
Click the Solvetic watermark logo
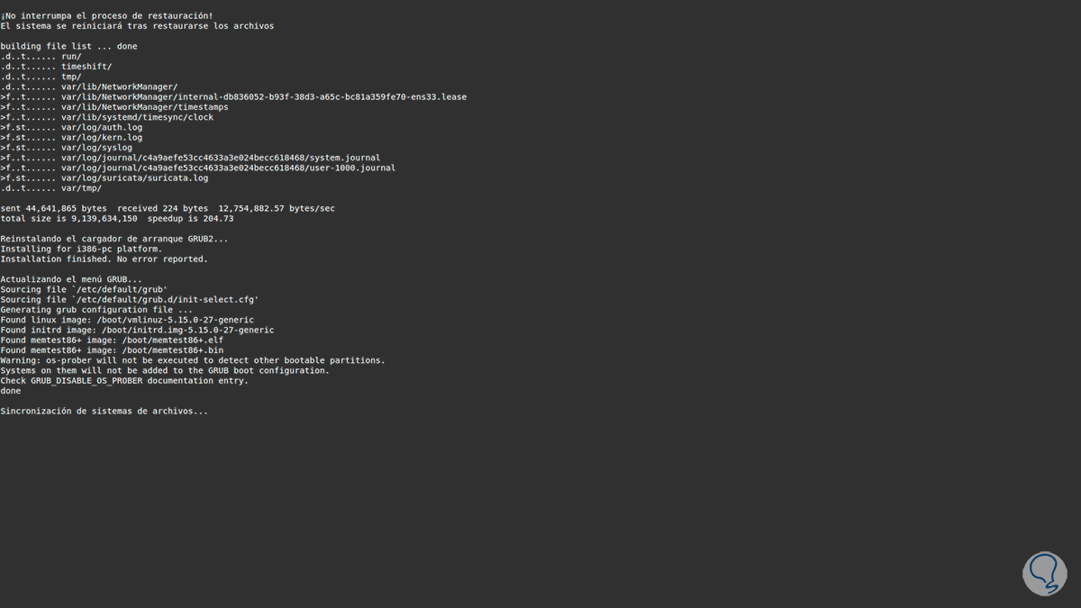[x=1044, y=571]
